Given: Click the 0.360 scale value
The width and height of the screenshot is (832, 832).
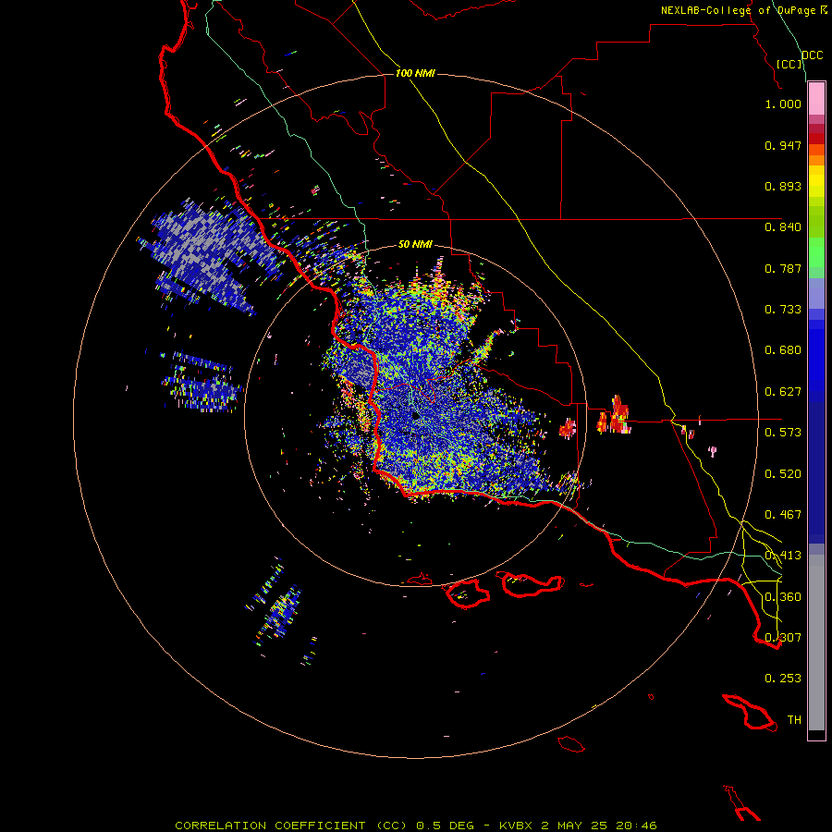Looking at the screenshot, I should [x=783, y=597].
